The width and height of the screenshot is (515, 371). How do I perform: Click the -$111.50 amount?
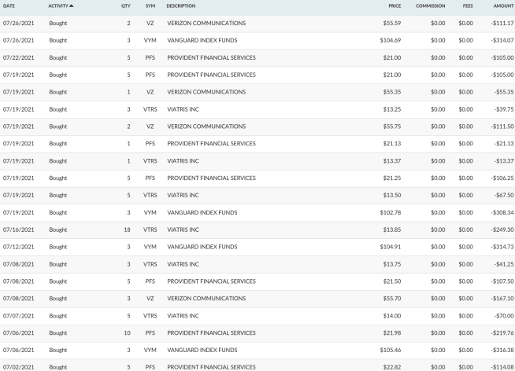(x=502, y=127)
